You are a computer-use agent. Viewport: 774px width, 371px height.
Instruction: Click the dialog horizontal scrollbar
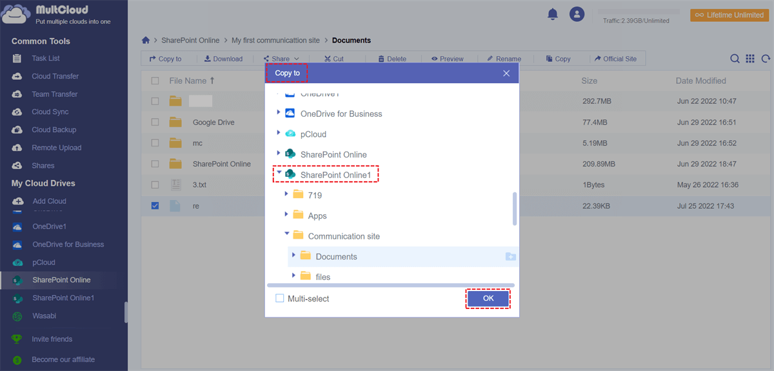(390, 285)
